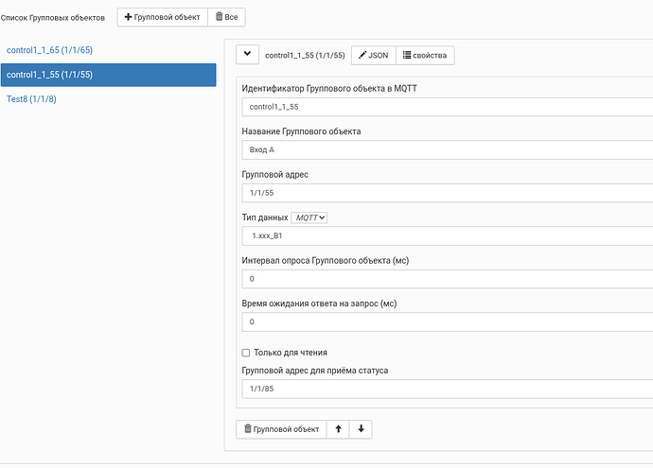Delete all group objects with Все button
The image size is (653, 468).
(226, 17)
